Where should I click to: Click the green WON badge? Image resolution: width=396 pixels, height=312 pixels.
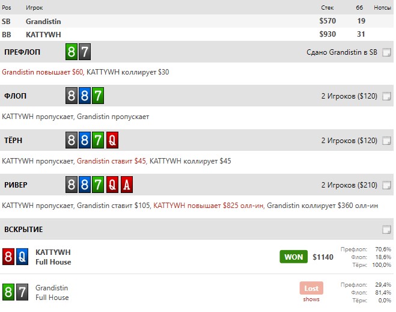294,257
